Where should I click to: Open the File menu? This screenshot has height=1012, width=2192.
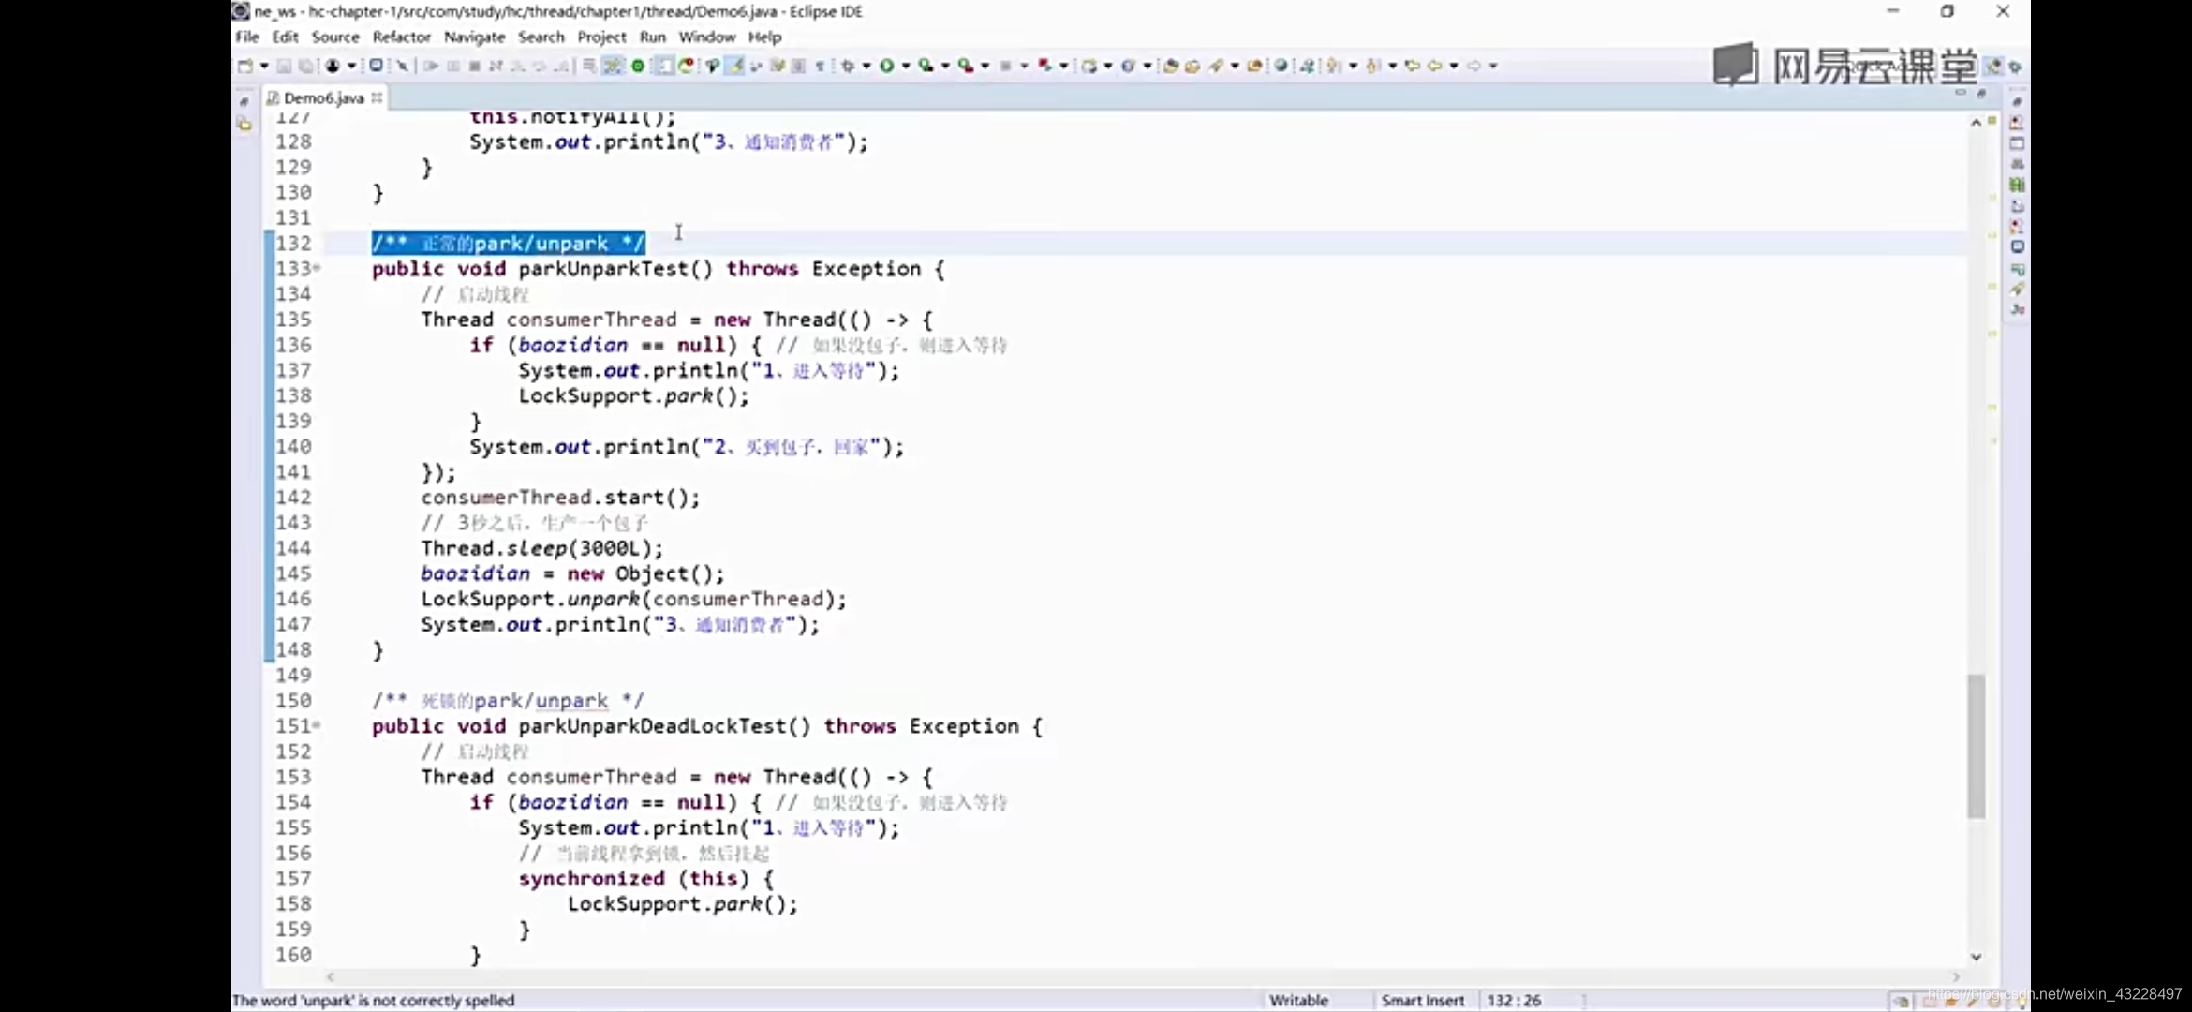tap(247, 37)
